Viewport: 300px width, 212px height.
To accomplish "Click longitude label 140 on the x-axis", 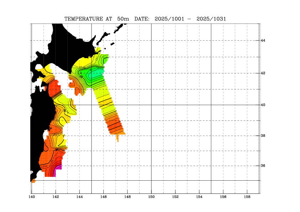I will pyautogui.click(x=32, y=197).
